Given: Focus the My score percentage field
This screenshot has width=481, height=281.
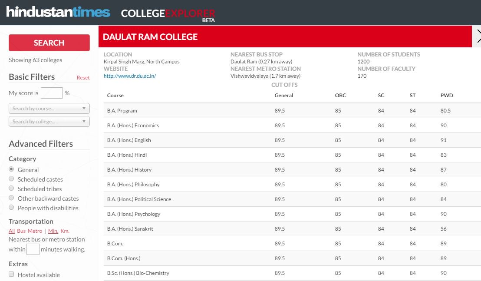Looking at the screenshot, I should pos(52,93).
